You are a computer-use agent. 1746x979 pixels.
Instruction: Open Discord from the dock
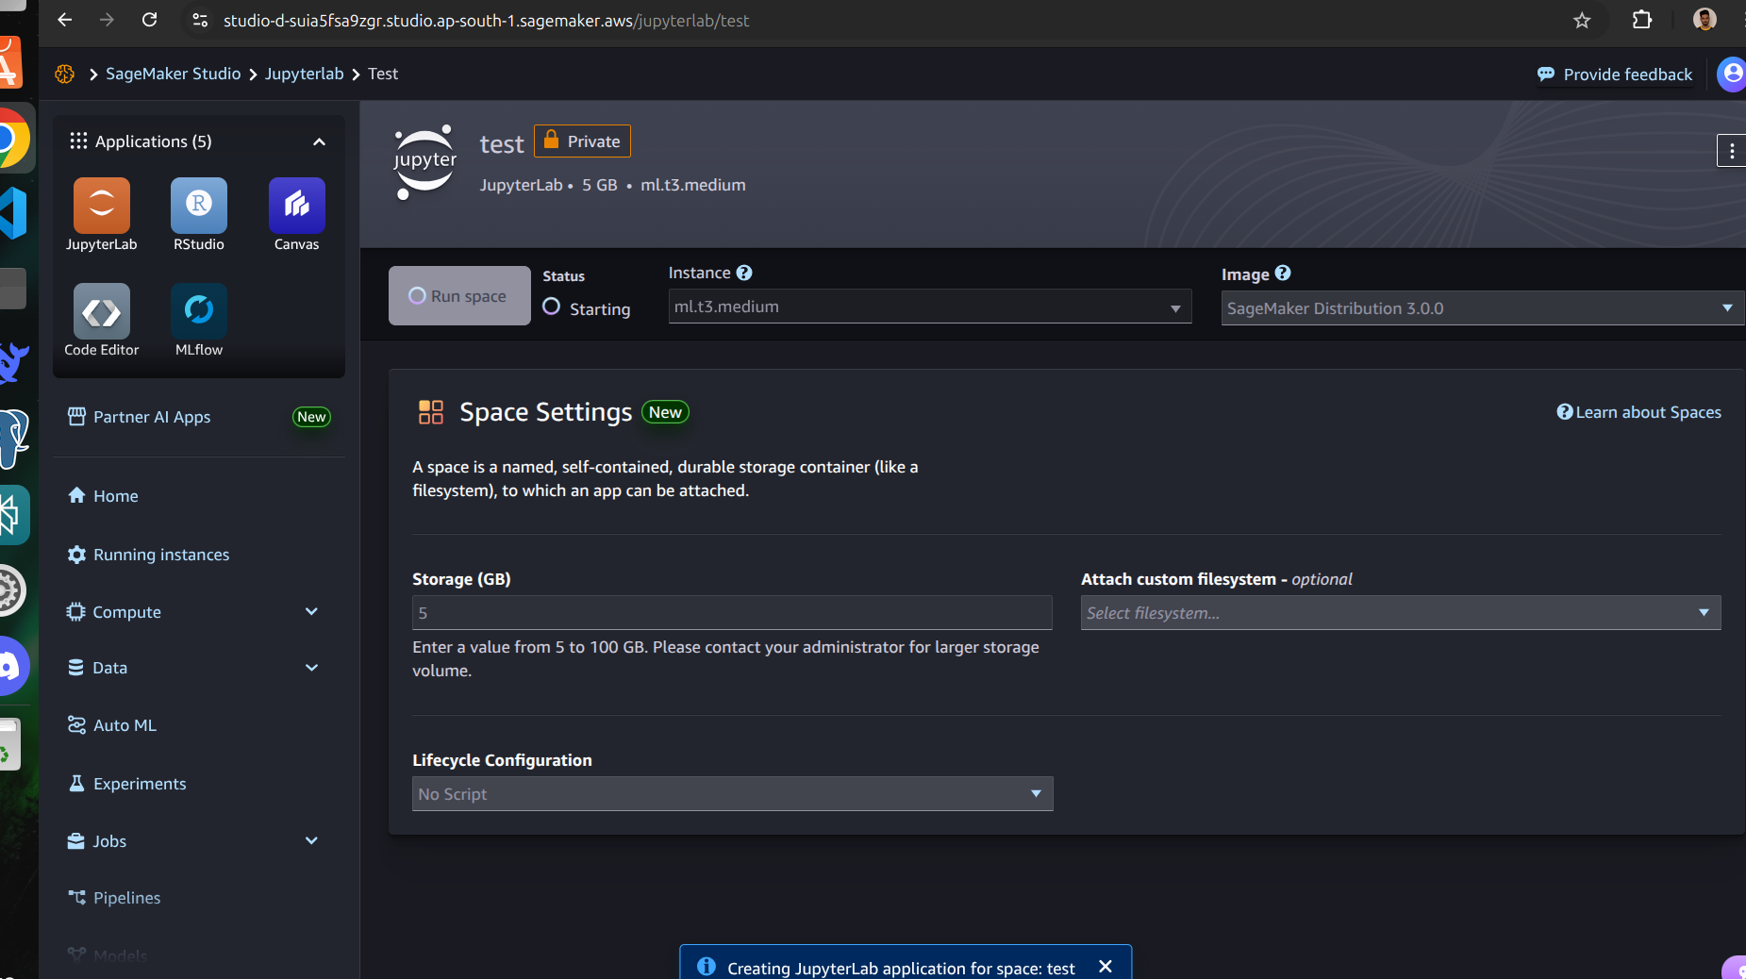(13, 666)
